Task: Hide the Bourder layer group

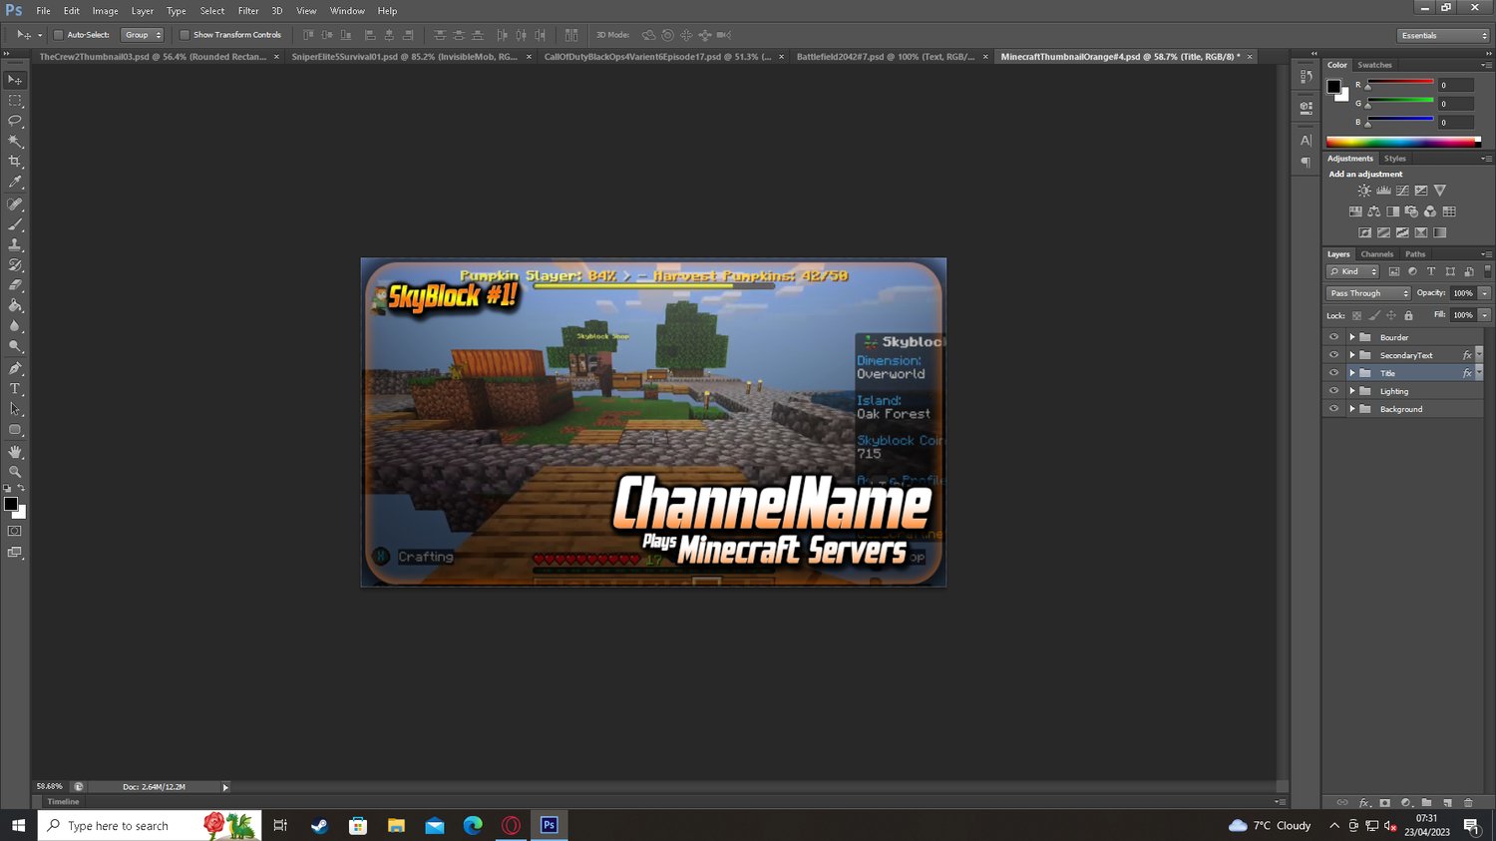Action: [1333, 337]
